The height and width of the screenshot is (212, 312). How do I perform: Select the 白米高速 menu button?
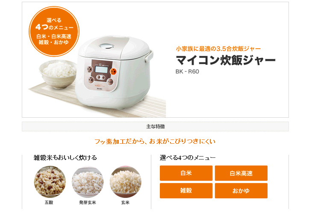(241, 173)
